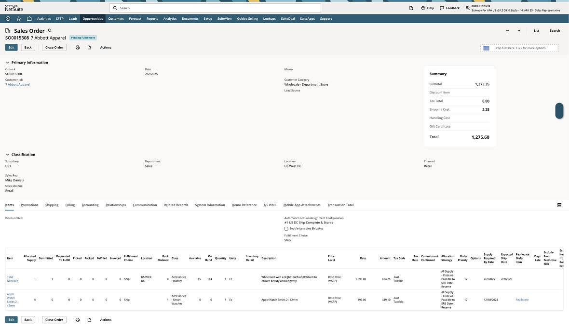This screenshot has width=569, height=327.
Task: Open the recent records clock icon
Action: 7,18
